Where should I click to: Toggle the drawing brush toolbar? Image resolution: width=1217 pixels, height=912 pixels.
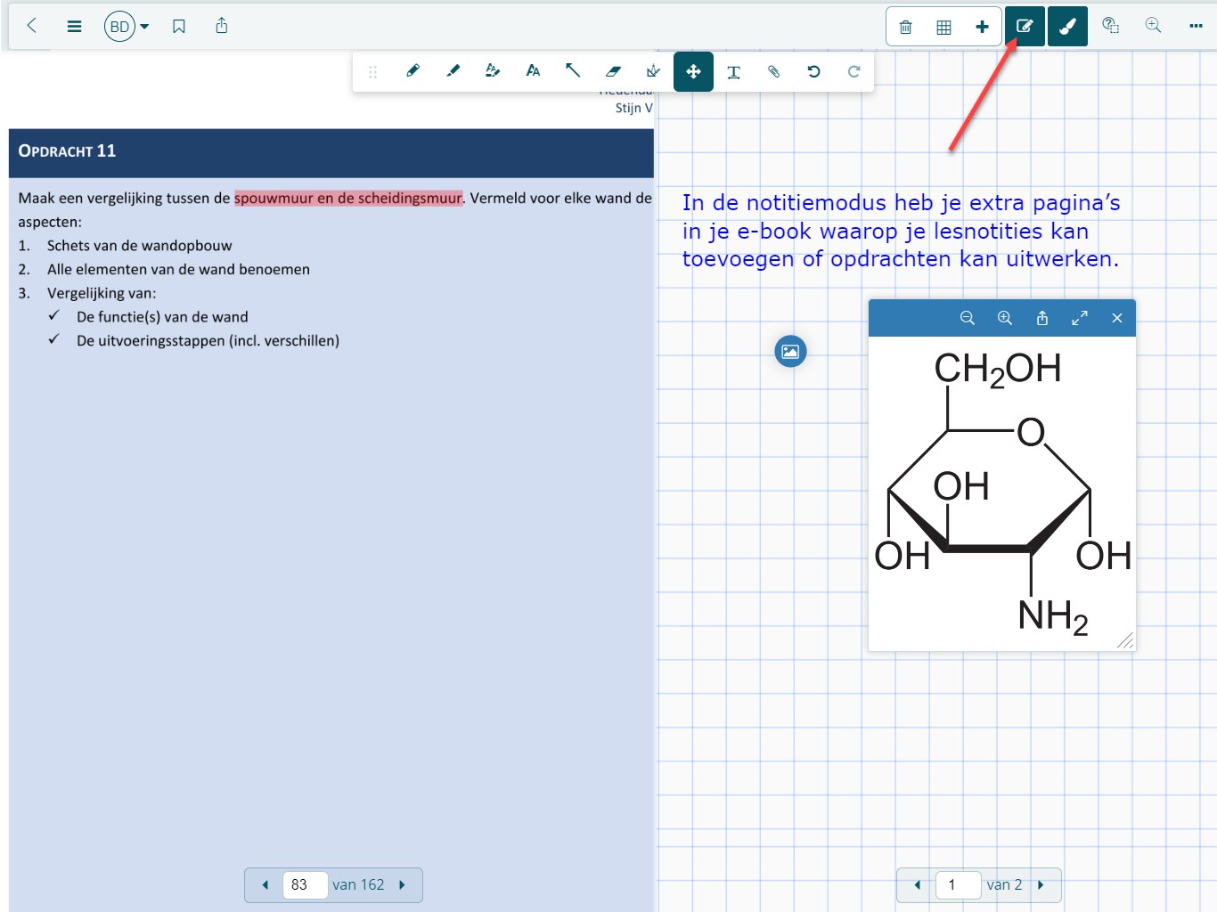[1067, 27]
